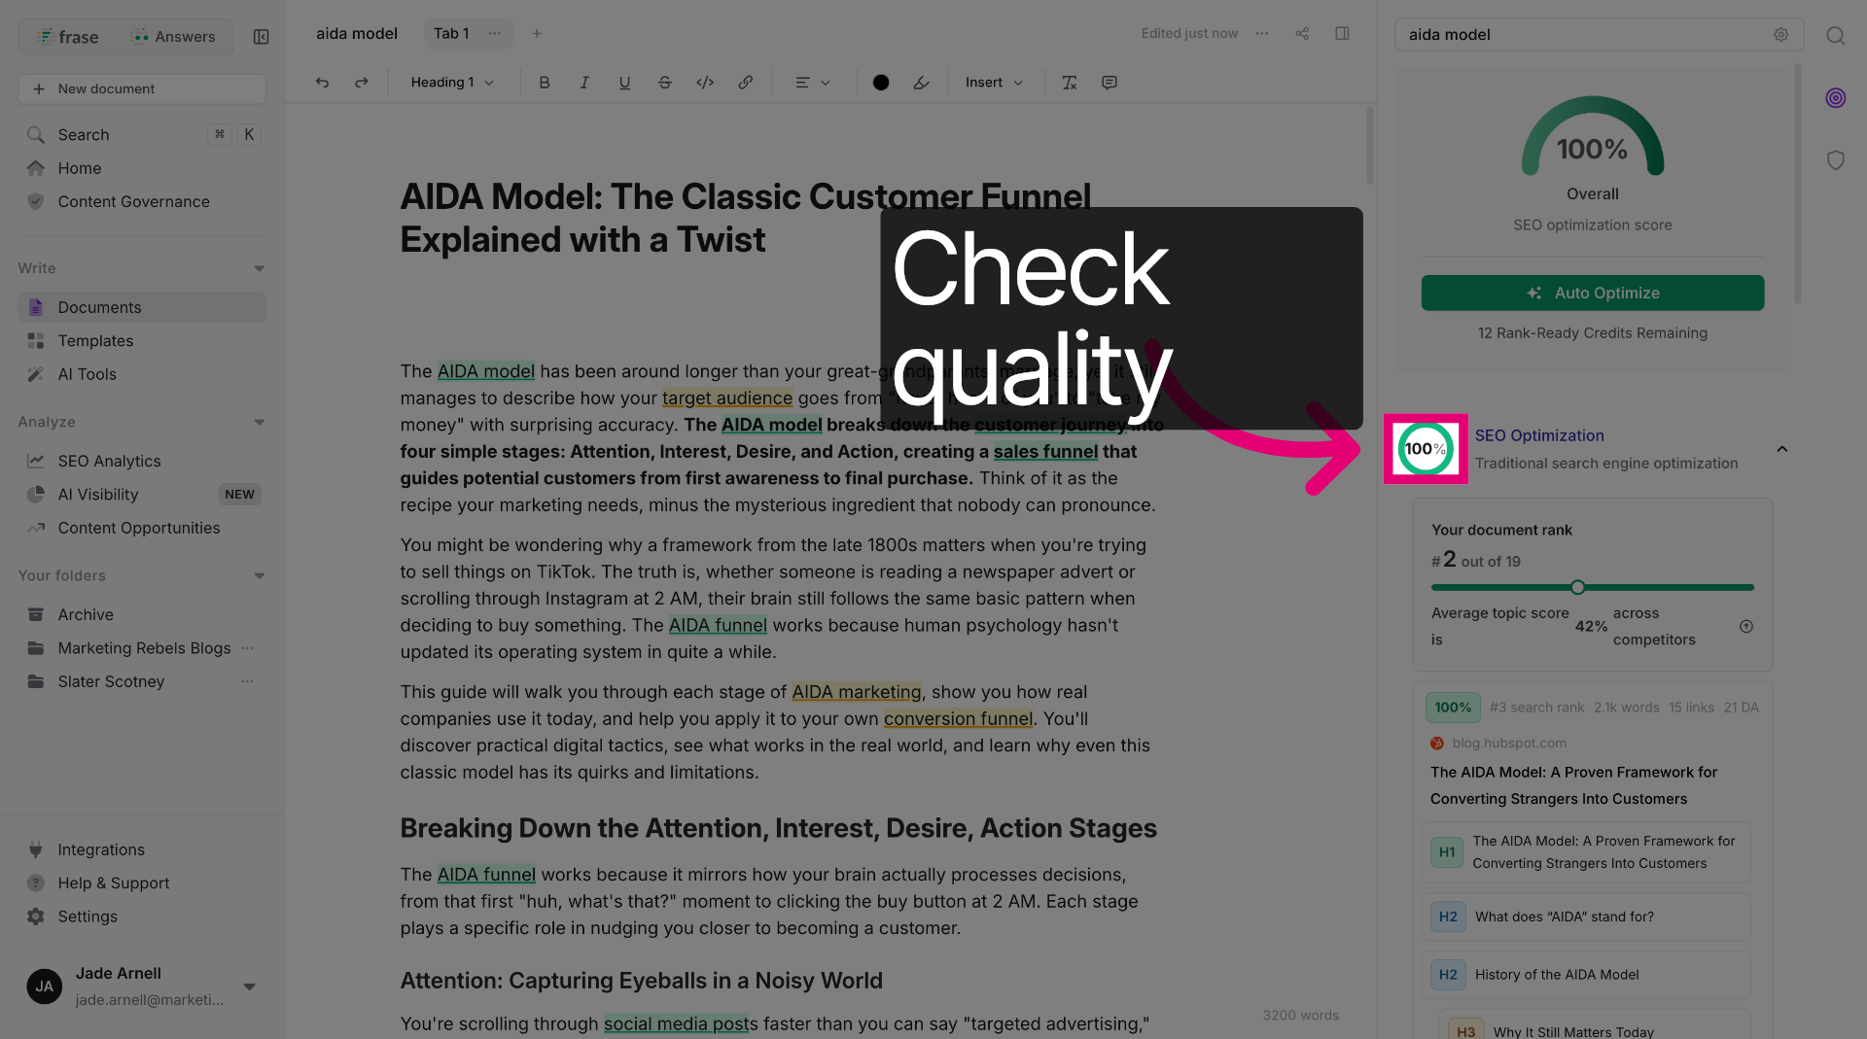Open Tab 1 options ellipsis
The width and height of the screenshot is (1867, 1039).
click(x=495, y=33)
